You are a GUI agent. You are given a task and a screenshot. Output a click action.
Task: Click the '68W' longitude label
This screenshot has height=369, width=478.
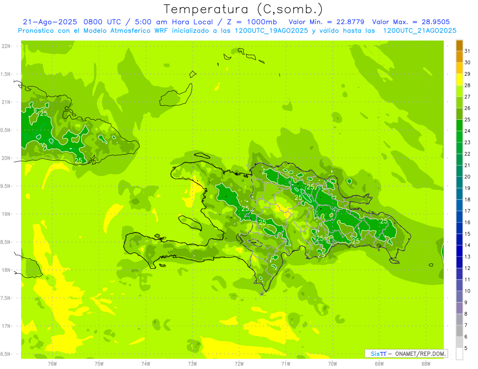(425, 364)
